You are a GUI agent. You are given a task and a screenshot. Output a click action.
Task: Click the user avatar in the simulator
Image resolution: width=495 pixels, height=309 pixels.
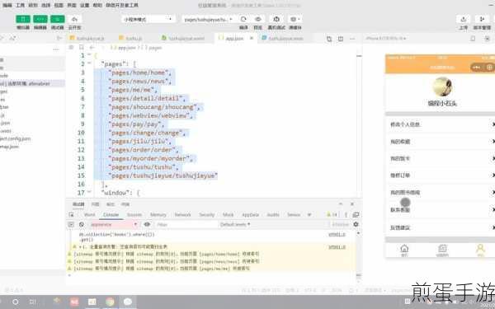[442, 87]
